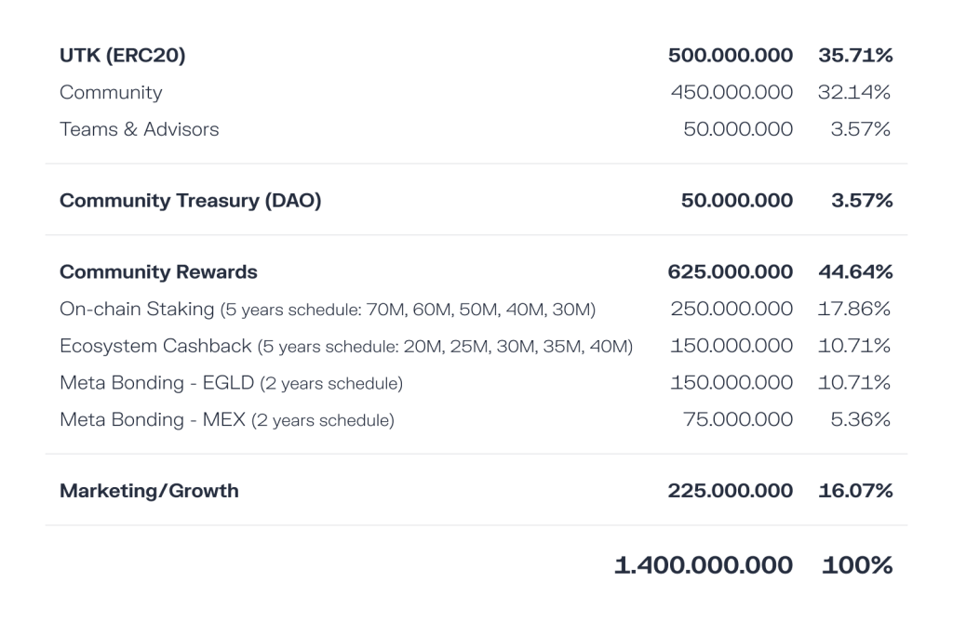
Task: Click the Meta Bonding - MEX label
Action: (x=153, y=420)
